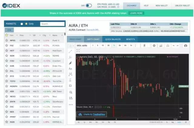Select the pitchfork drawing tool
This screenshot has width=194, height=128.
click(x=70, y=57)
